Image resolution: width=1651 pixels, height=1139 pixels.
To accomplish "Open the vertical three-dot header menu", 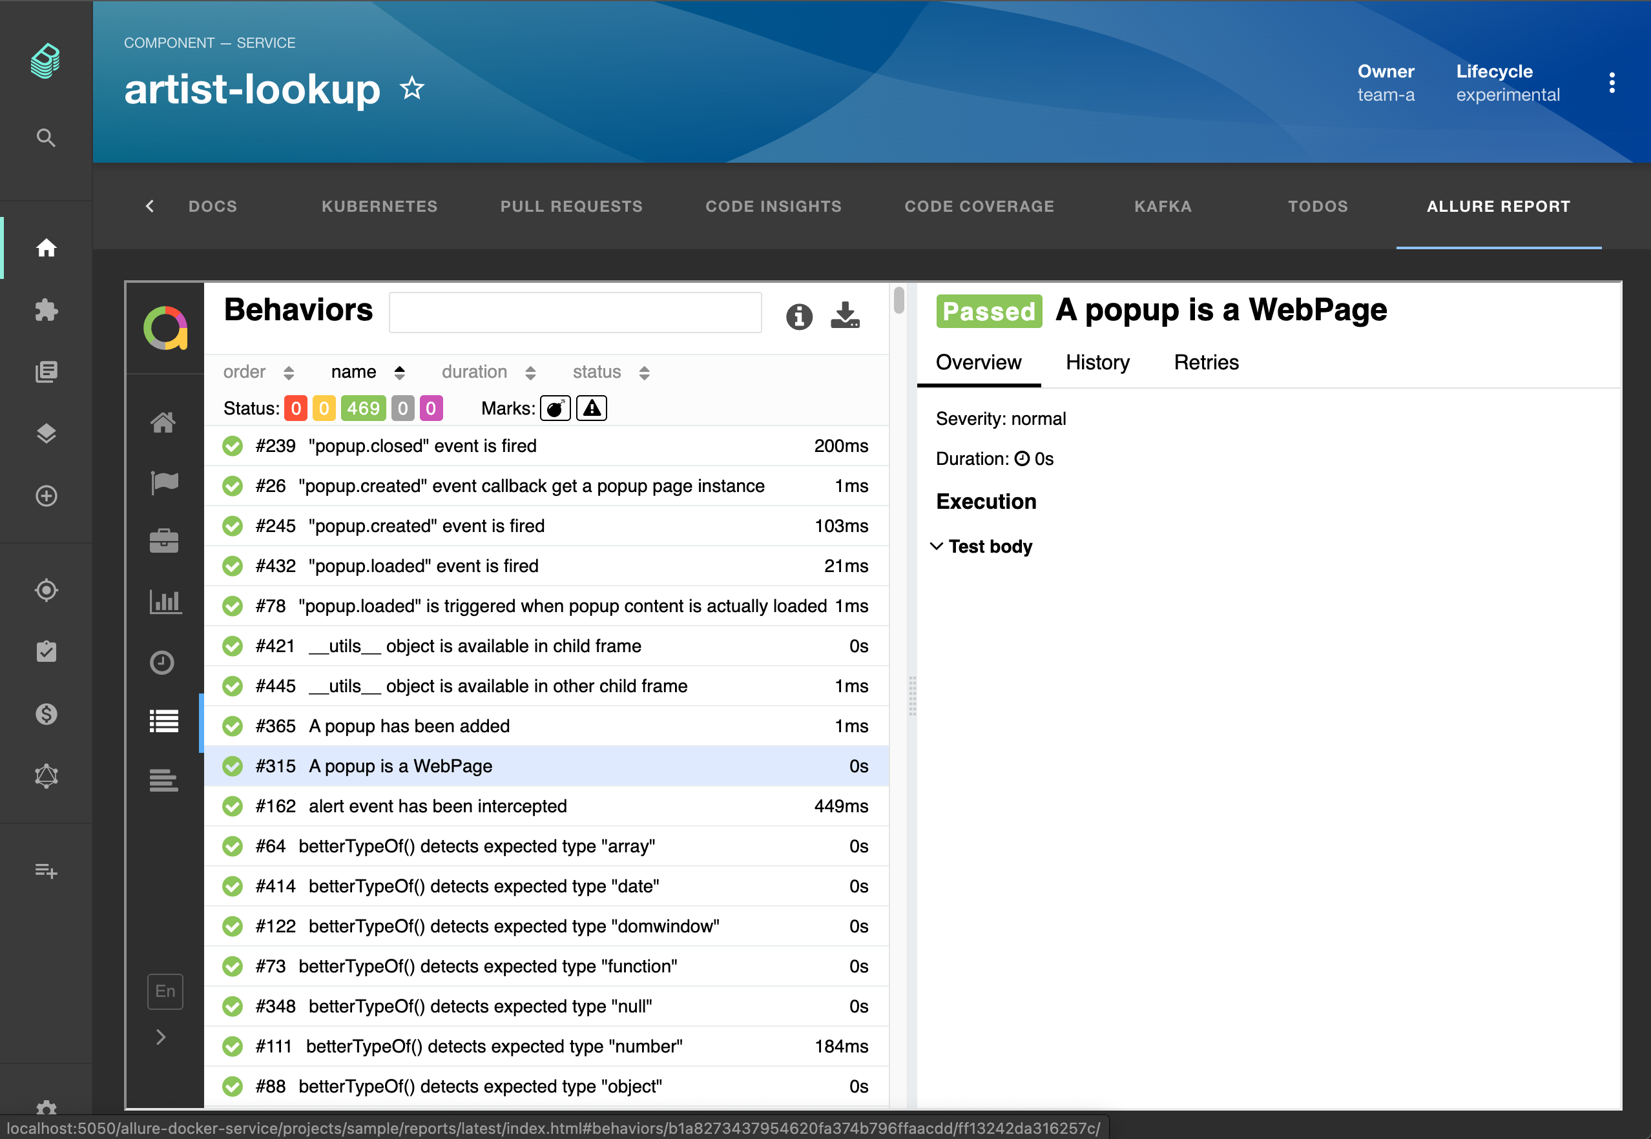I will click(1612, 83).
